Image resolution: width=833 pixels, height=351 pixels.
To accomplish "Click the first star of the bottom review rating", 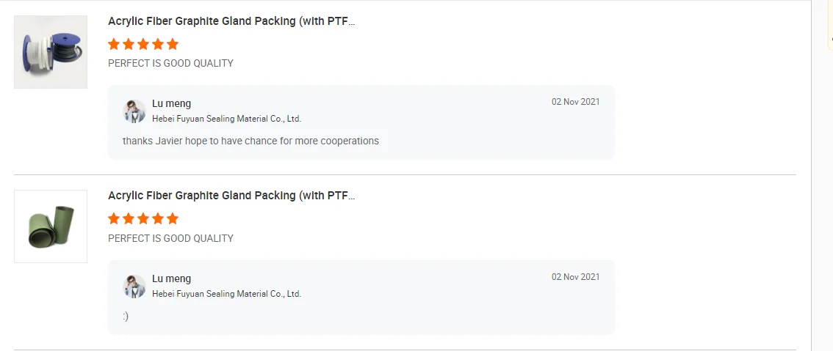I will pyautogui.click(x=114, y=218).
